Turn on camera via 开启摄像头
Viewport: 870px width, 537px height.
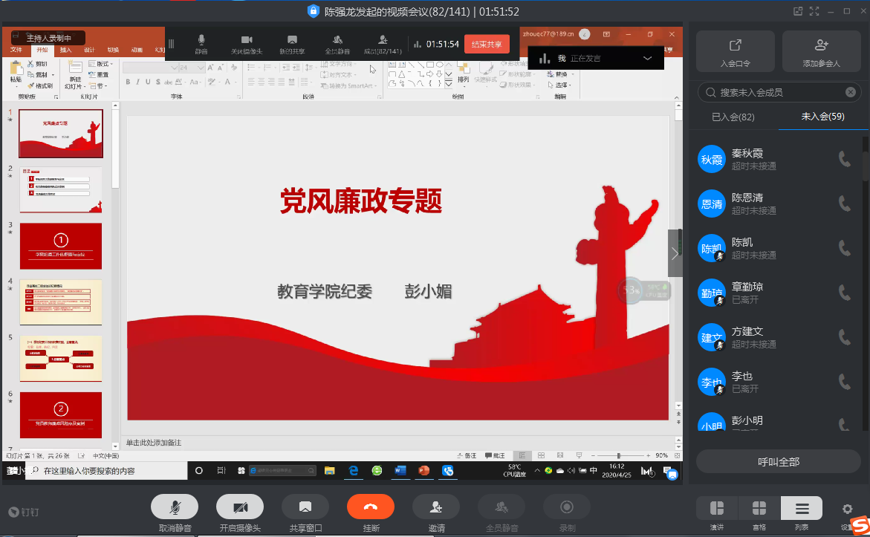click(240, 507)
